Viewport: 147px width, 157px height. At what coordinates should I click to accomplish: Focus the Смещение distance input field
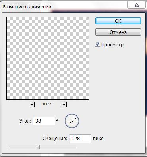[80, 139]
